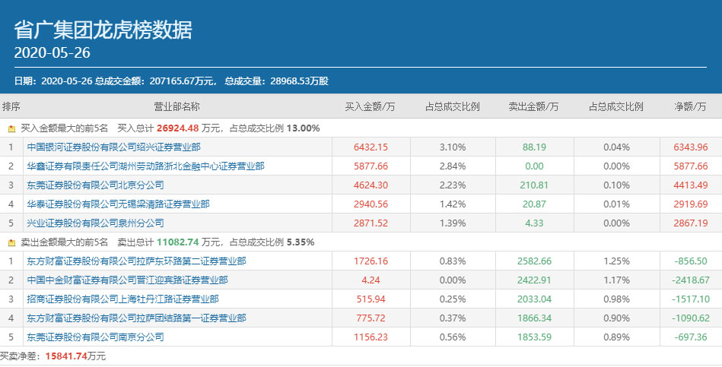Select buy amount 1726.16 cell

371,261
